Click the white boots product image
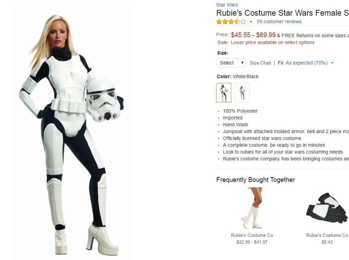Viewport: 349px width, 260px height. click(x=255, y=208)
